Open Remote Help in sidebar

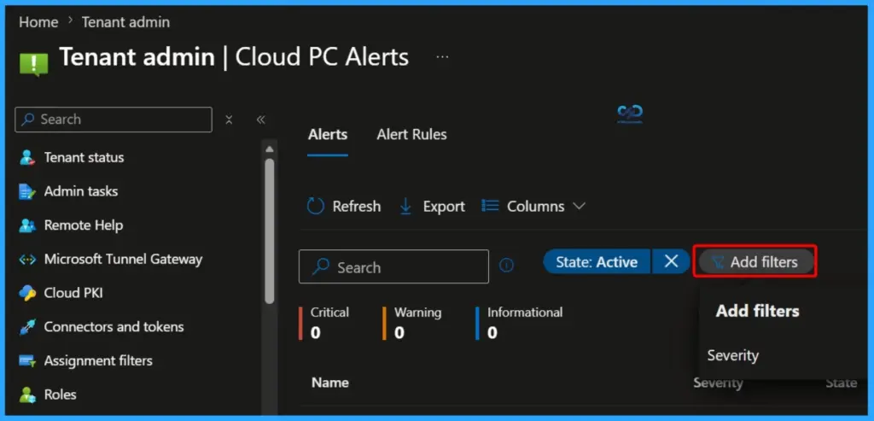84,225
